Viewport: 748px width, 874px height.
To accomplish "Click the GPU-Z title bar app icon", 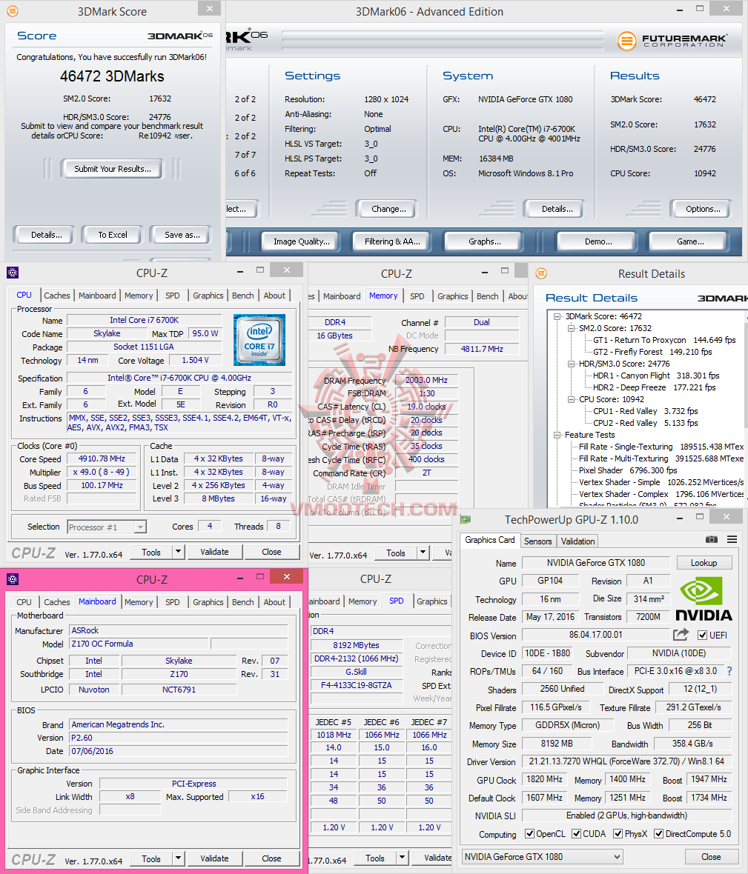I will [466, 519].
